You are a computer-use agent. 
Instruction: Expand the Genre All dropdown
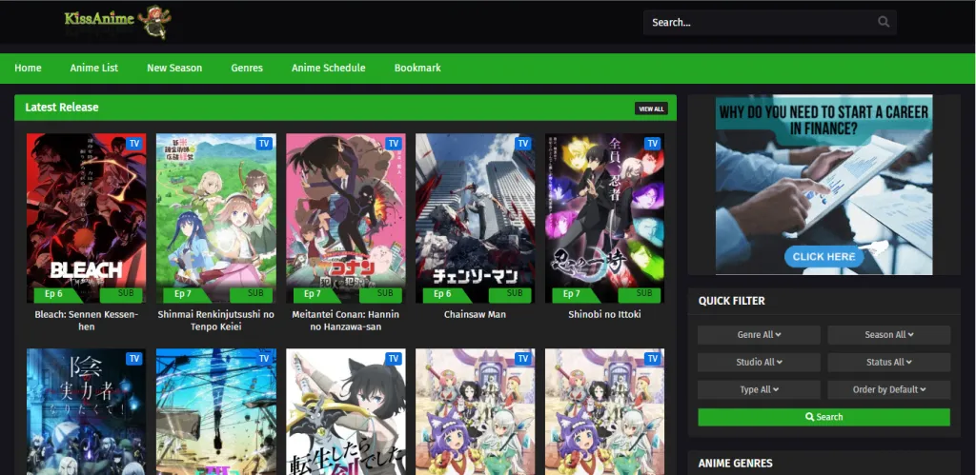(x=759, y=335)
